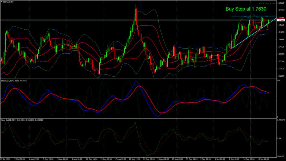
Task: Click the Stoch(5,3,3) indicator label
Action: pos(14,81)
